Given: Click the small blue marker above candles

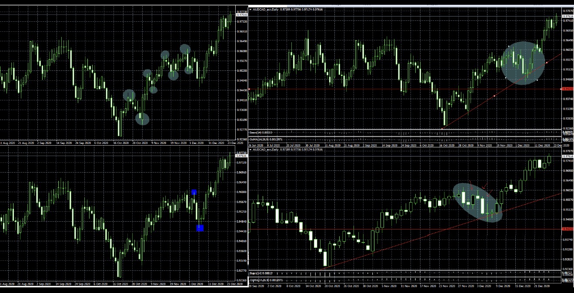Looking at the screenshot, I should 194,192.
